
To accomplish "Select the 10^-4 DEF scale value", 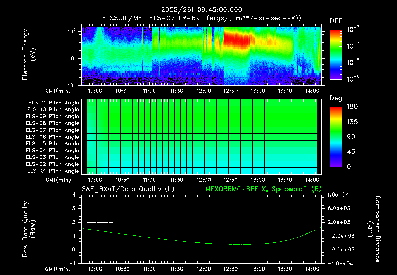I will tap(353, 46).
